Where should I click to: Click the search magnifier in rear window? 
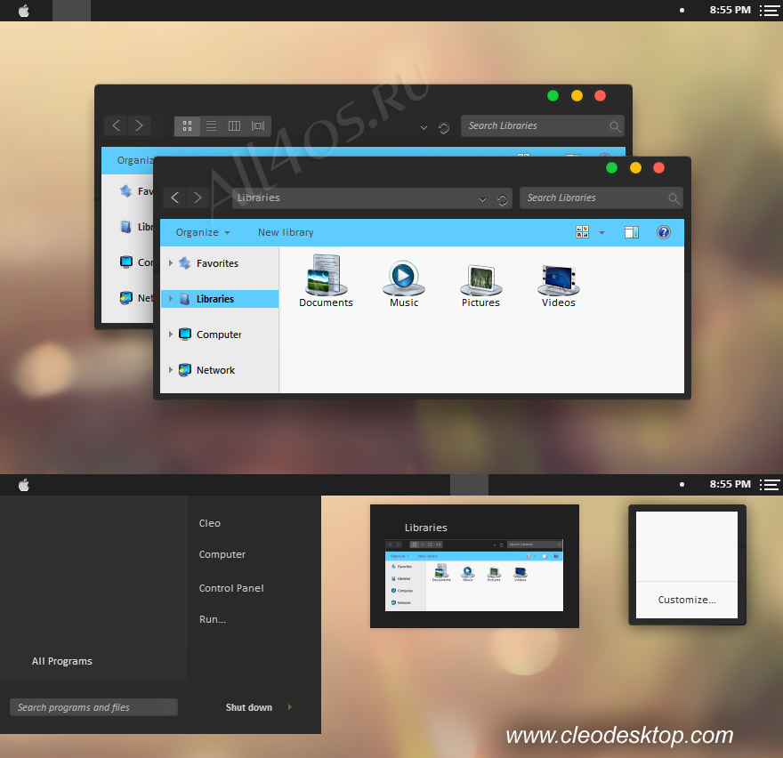click(615, 127)
